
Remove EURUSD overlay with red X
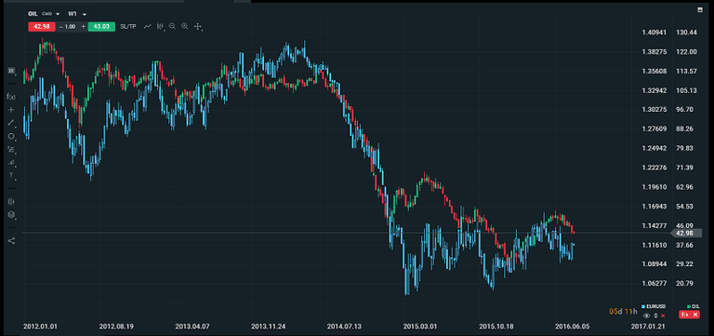[663, 316]
